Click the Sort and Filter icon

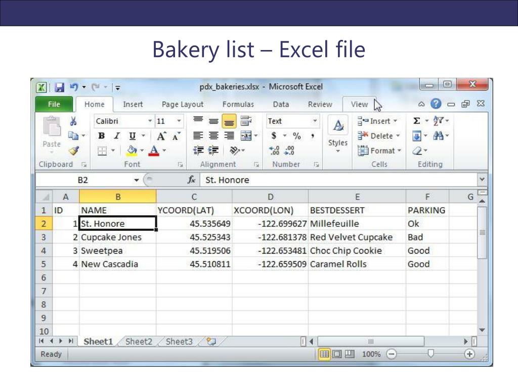439,121
